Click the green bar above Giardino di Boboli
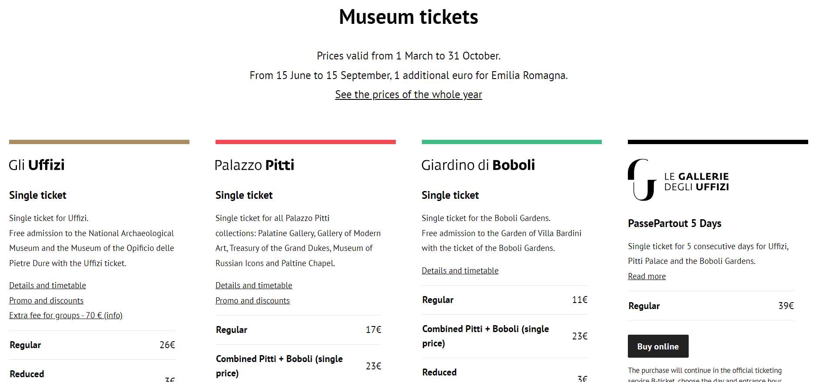This screenshot has width=816, height=382. click(511, 142)
